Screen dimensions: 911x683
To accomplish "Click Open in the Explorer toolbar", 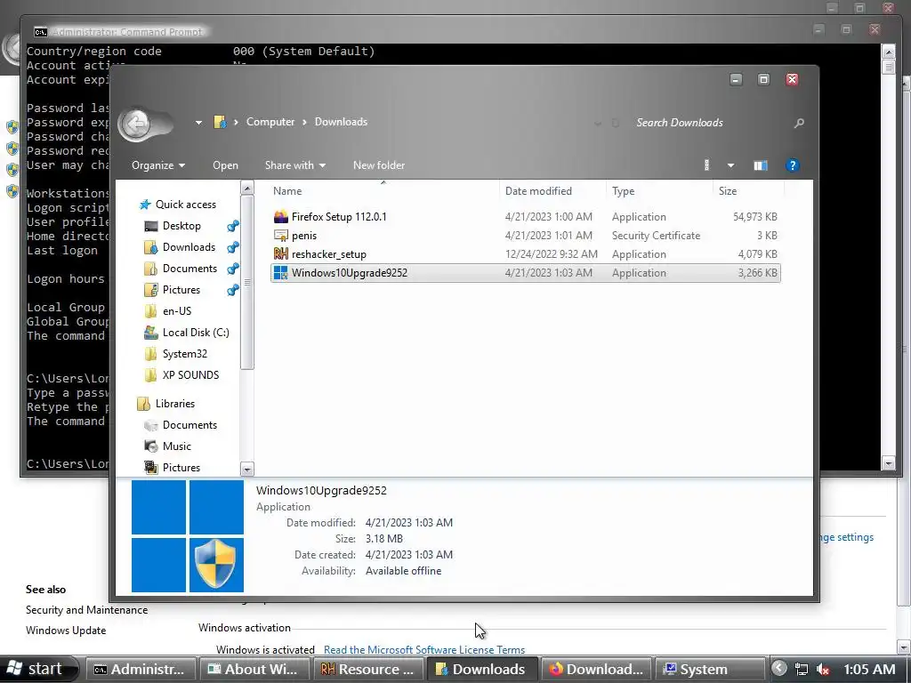I will tap(225, 165).
